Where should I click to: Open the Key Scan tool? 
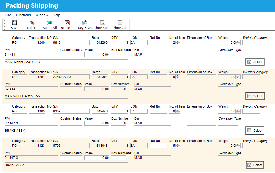coord(85,23)
